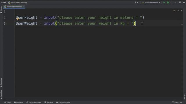Open the Favorites tool window
Image resolution: width=186 pixels, height=104 pixels.
pos(1,94)
